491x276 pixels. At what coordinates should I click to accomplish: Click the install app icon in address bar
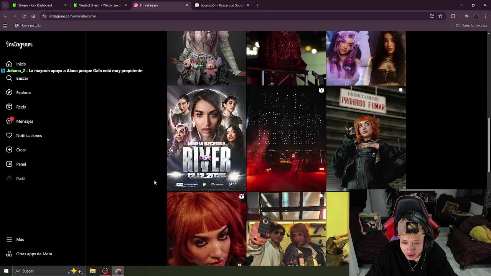point(432,16)
